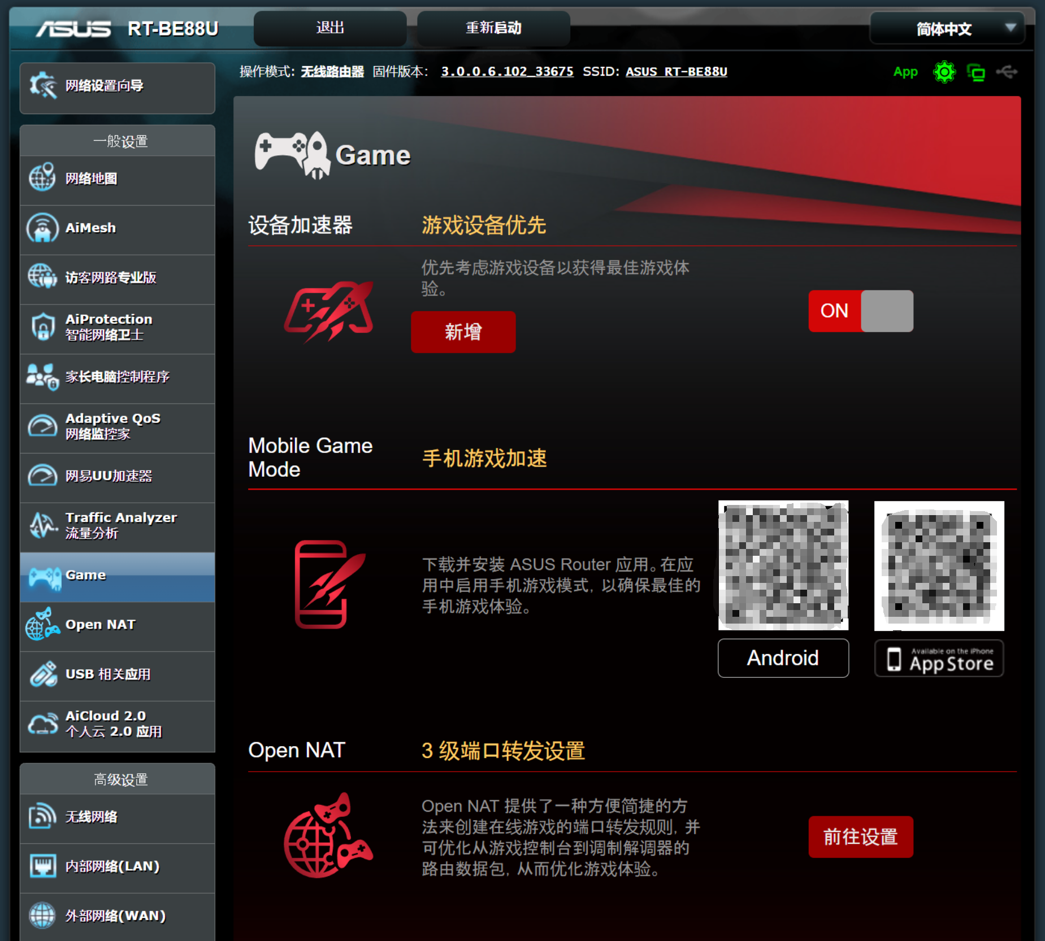Click the 网络设置向导 wizard icon
Viewport: 1045px width, 941px height.
43,86
